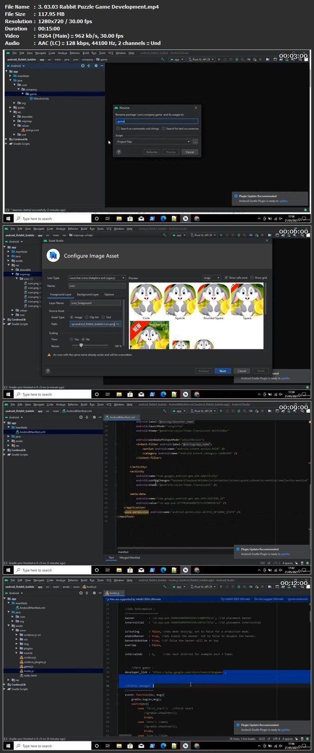Click the locate target icon in 00:03:00 Project panel
Screen dimensions: 314x753
coord(83,65)
